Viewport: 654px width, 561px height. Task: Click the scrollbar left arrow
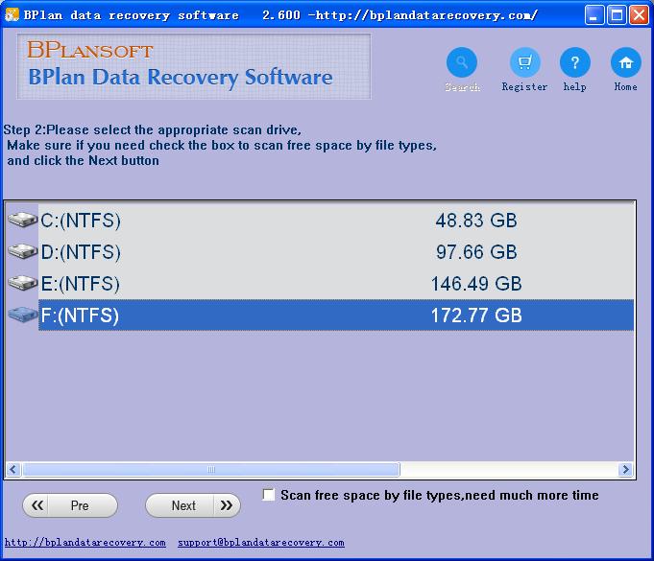pos(12,469)
